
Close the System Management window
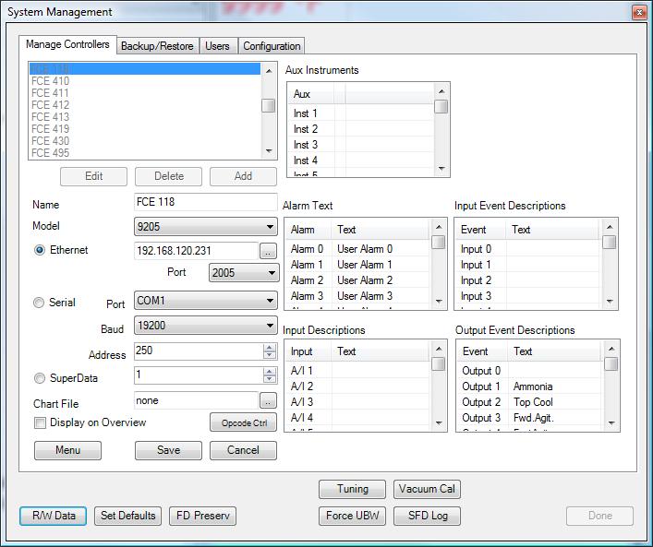(x=639, y=12)
